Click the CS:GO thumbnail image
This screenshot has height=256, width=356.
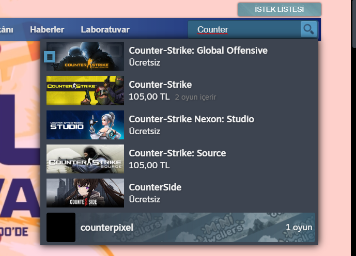click(85, 56)
